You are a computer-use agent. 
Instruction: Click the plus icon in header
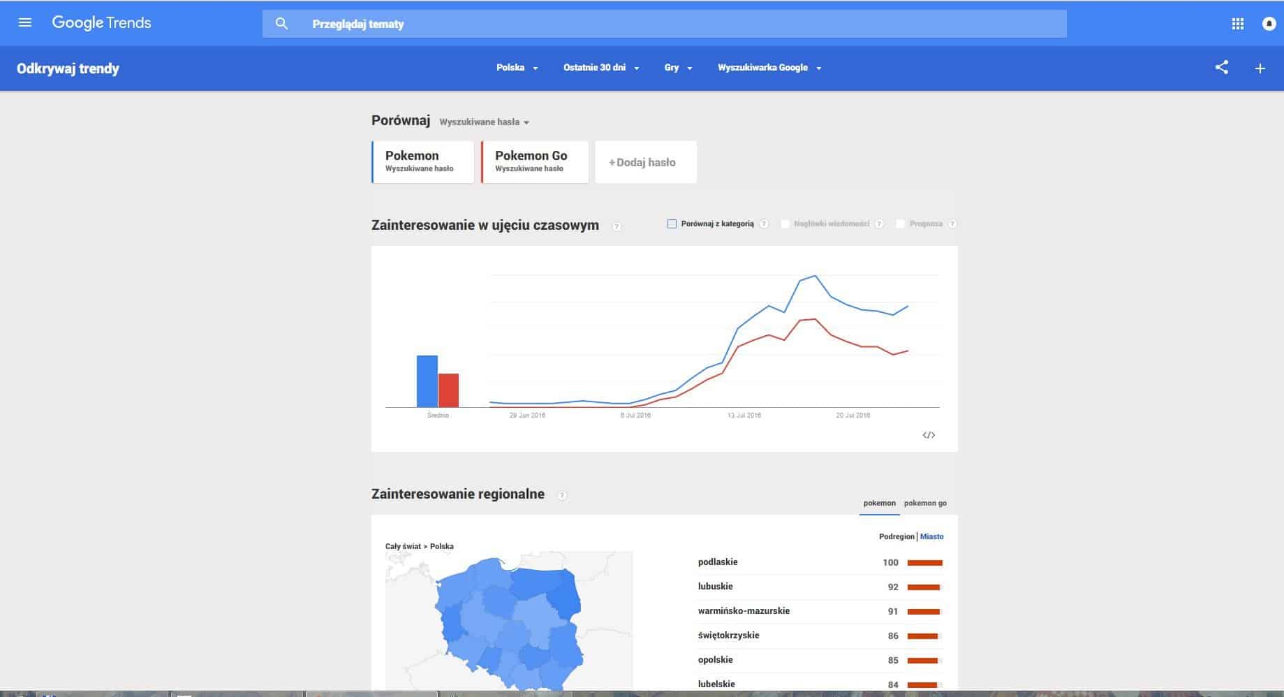point(1260,68)
